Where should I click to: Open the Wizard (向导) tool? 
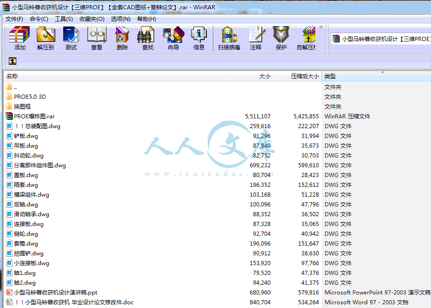coord(173,38)
